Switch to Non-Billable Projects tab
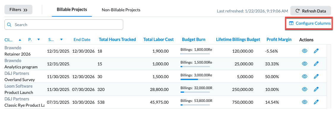The width and height of the screenshot is (334, 115). coord(121,10)
